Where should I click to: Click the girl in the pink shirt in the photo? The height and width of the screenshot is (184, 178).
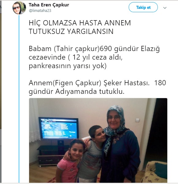tap(70, 161)
